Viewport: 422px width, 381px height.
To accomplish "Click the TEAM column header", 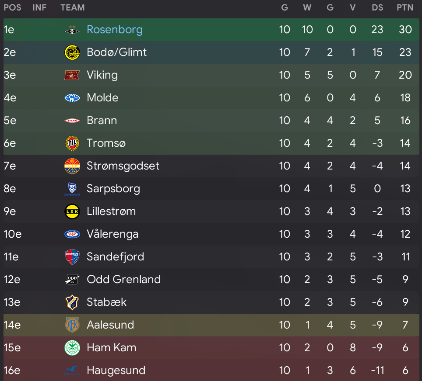I will [72, 7].
